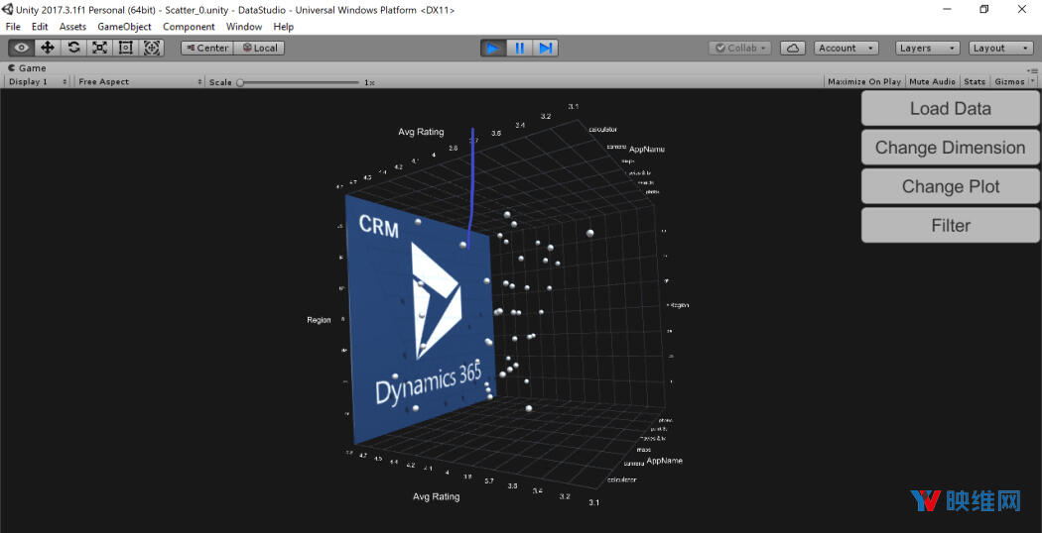Viewport: 1042px width, 533px height.
Task: Toggle Maximize On Play
Action: pyautogui.click(x=863, y=81)
